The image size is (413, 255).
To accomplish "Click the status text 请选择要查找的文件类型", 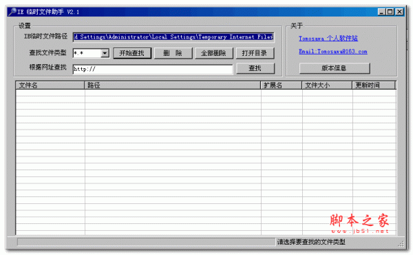I will click(x=311, y=242).
